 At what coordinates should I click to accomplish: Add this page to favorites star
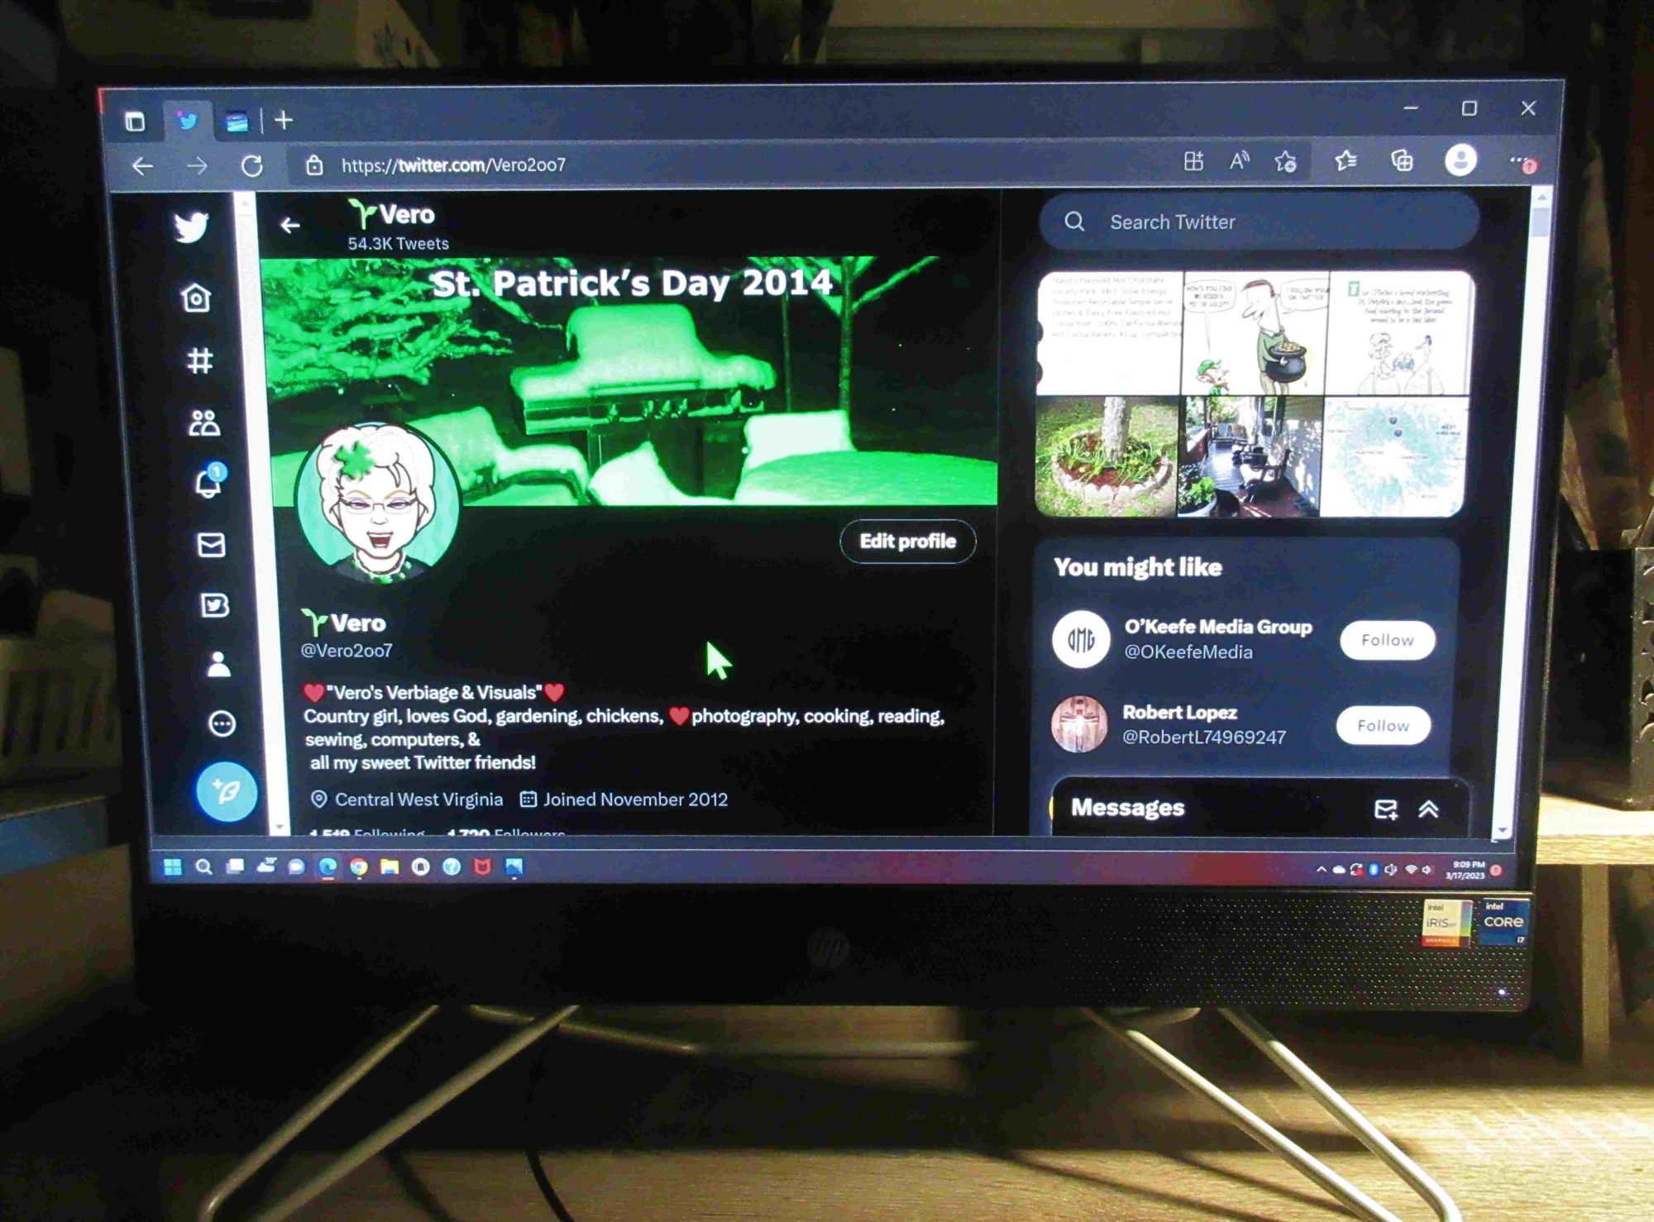[1285, 161]
